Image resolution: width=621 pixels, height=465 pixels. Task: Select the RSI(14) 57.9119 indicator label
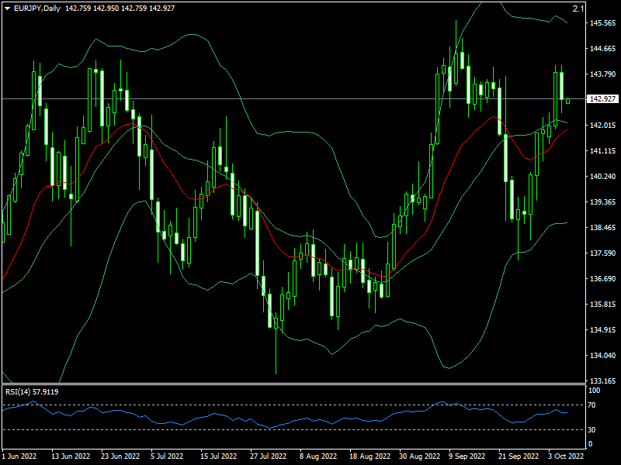(32, 392)
